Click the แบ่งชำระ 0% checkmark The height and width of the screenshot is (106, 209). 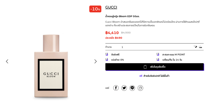(107, 59)
